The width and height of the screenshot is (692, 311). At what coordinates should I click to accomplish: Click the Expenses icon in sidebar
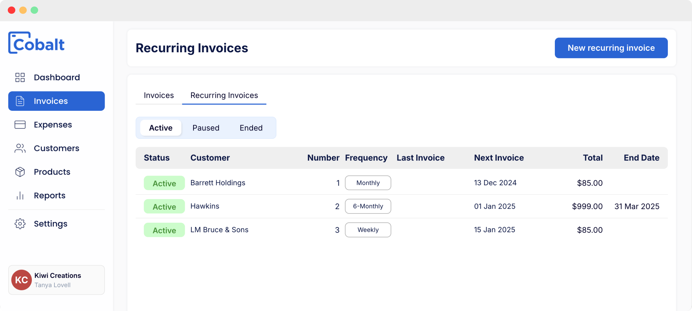(x=20, y=125)
